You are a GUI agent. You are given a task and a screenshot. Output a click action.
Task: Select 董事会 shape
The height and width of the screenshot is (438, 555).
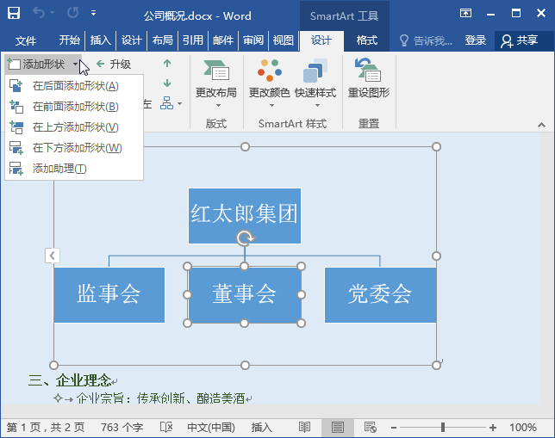click(244, 295)
